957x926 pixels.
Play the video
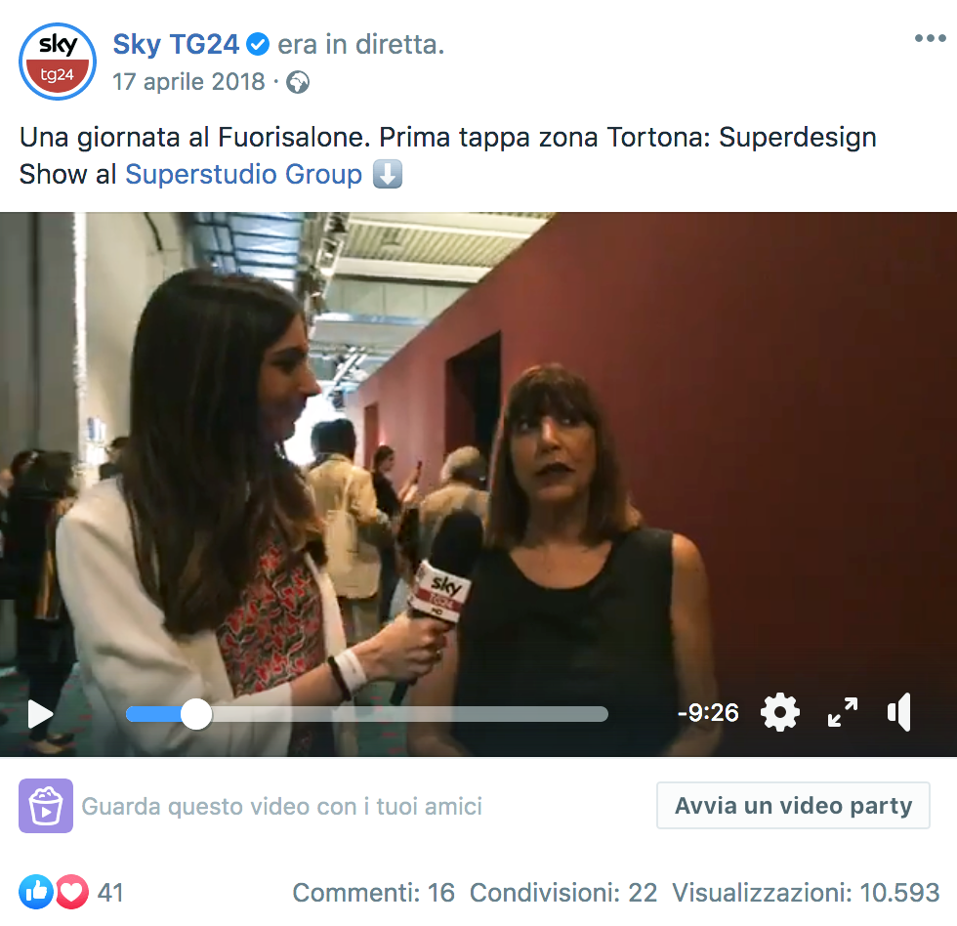click(40, 714)
